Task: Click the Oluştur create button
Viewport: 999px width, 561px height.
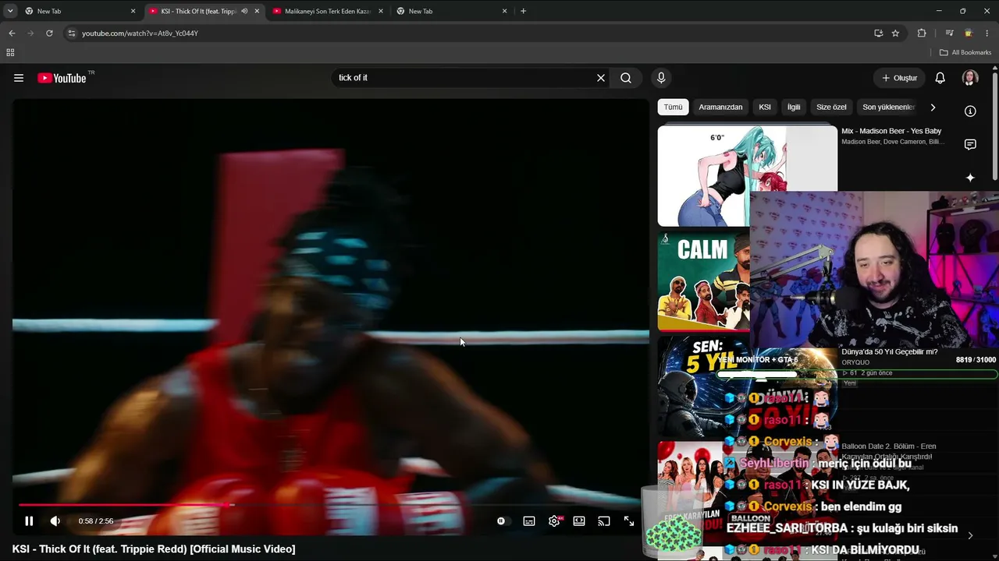Action: pos(899,78)
